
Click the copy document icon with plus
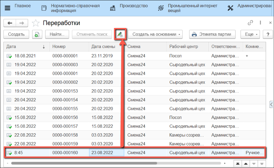[37, 34]
